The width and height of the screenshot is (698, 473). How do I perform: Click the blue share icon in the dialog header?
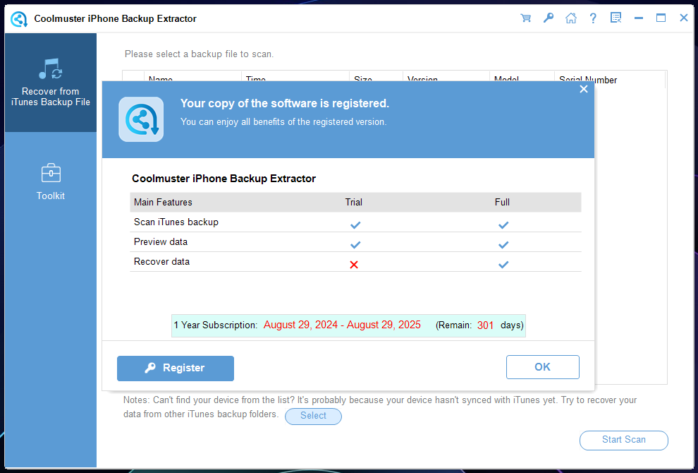141,119
